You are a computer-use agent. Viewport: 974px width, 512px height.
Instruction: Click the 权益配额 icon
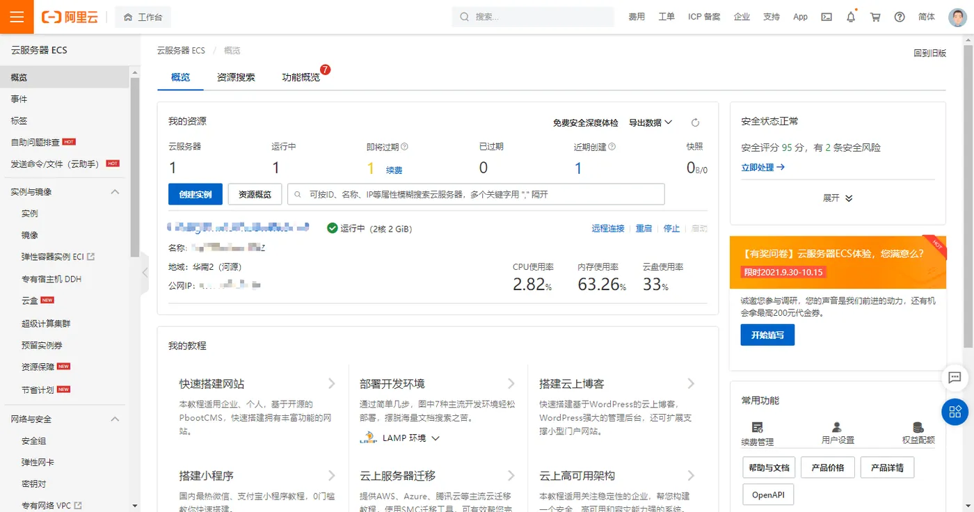918,427
